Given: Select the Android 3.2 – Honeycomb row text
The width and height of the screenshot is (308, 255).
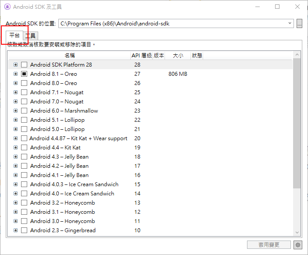Looking at the screenshot, I should pyautogui.click(x=62, y=202).
